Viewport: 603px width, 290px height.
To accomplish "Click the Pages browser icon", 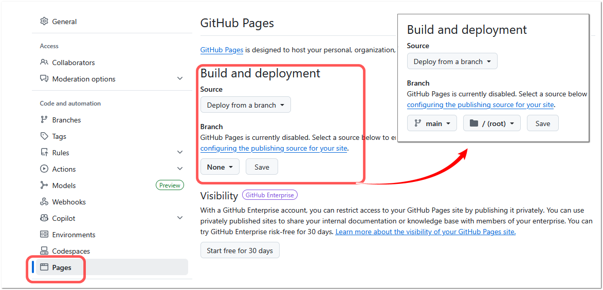I will click(x=44, y=267).
